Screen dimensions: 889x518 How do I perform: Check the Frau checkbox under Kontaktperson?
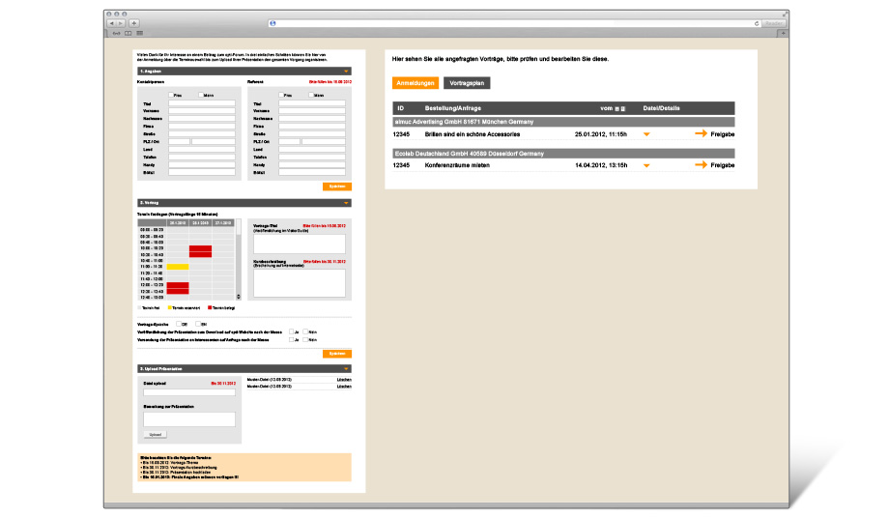click(x=172, y=95)
